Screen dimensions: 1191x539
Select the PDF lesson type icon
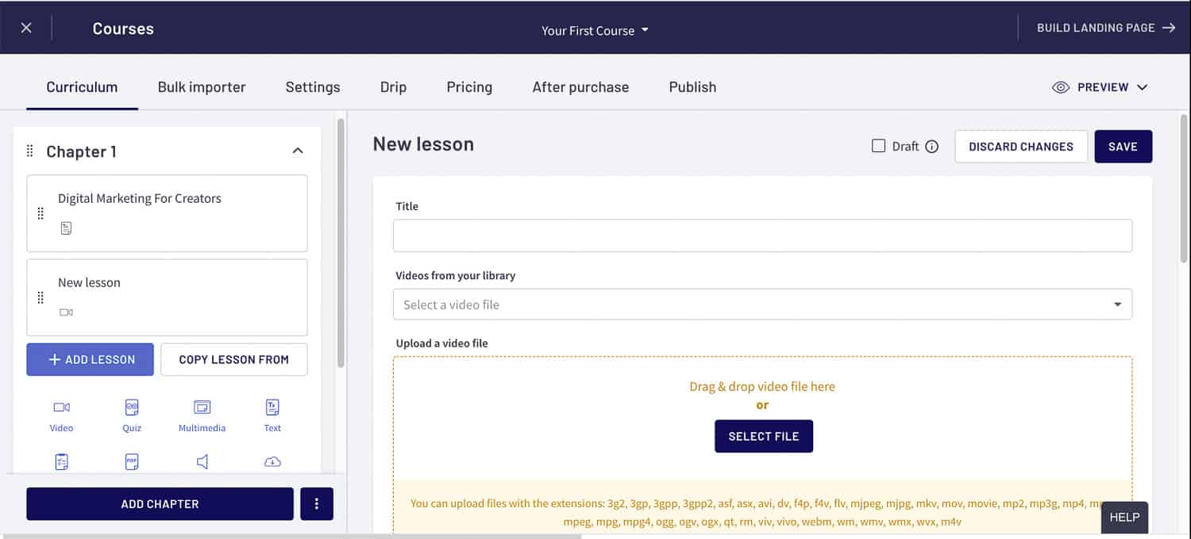131,461
